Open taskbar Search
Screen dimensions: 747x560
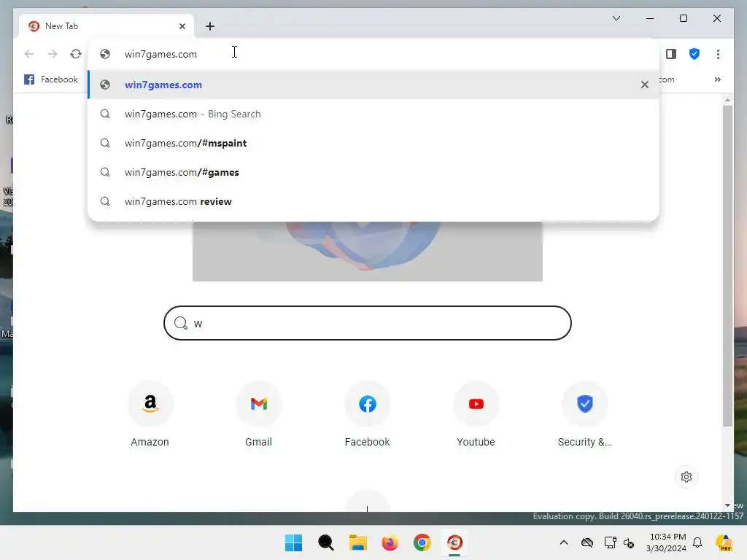tap(326, 542)
